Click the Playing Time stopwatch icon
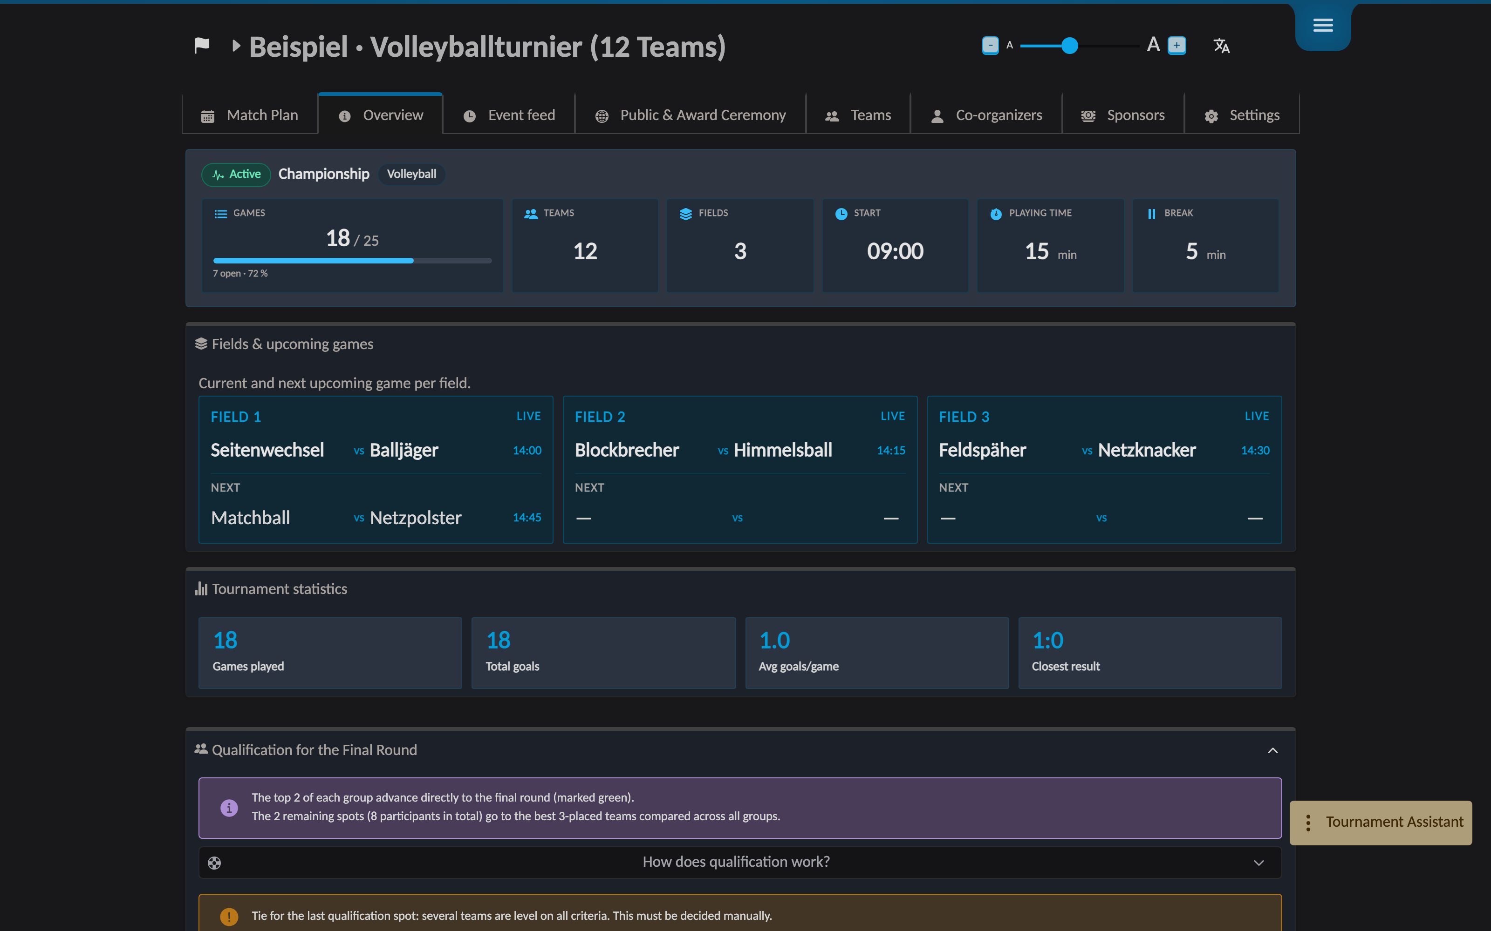Viewport: 1491px width, 931px height. (996, 214)
